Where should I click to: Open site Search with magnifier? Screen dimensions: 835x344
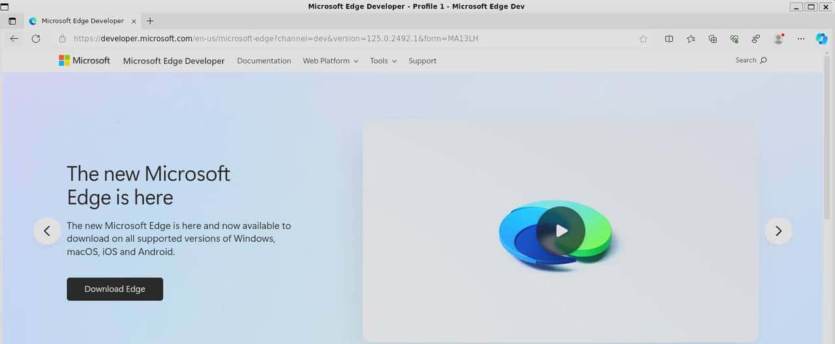point(751,60)
